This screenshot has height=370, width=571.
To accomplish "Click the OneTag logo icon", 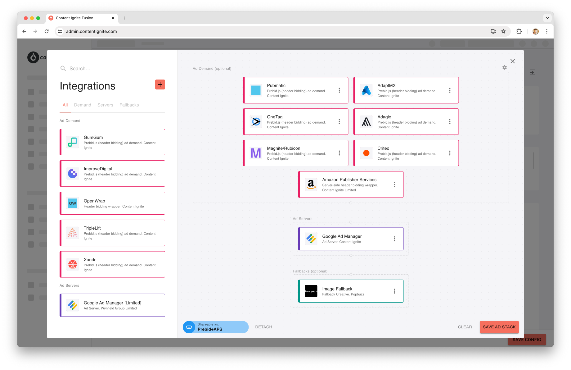I will 256,122.
